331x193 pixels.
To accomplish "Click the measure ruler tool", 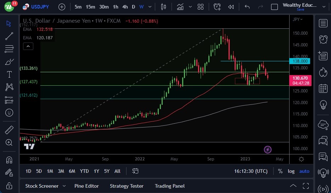I will point(9,130).
